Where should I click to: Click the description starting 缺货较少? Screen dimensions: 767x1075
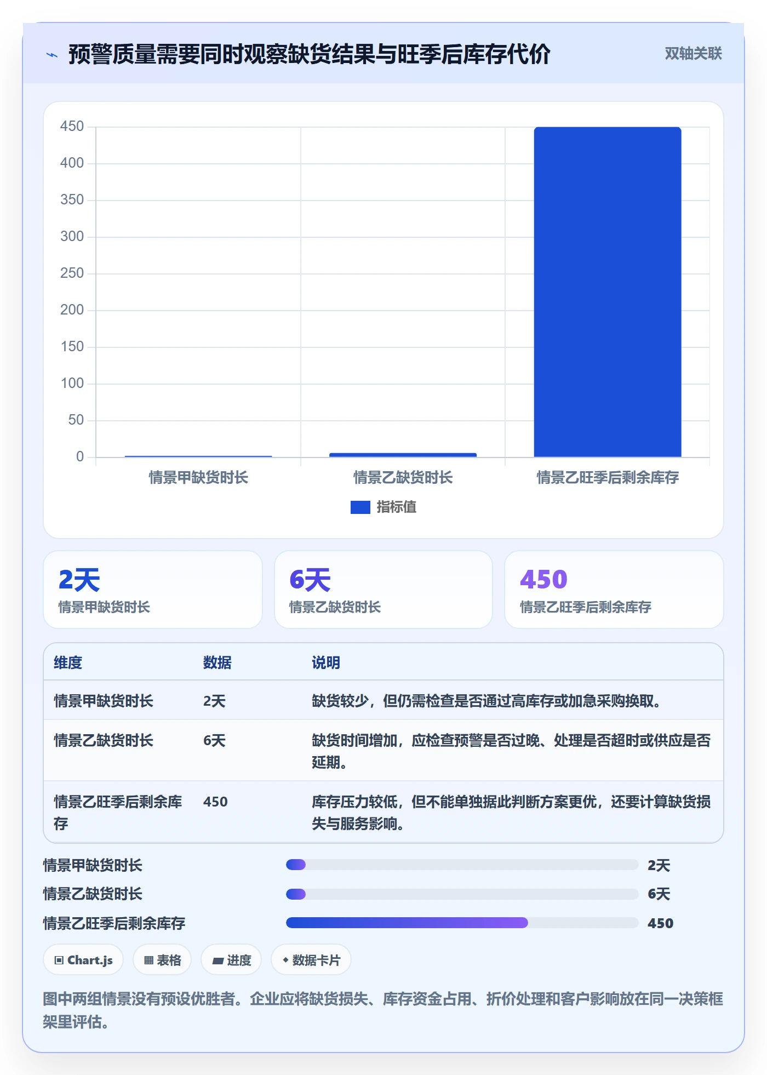[x=486, y=701]
